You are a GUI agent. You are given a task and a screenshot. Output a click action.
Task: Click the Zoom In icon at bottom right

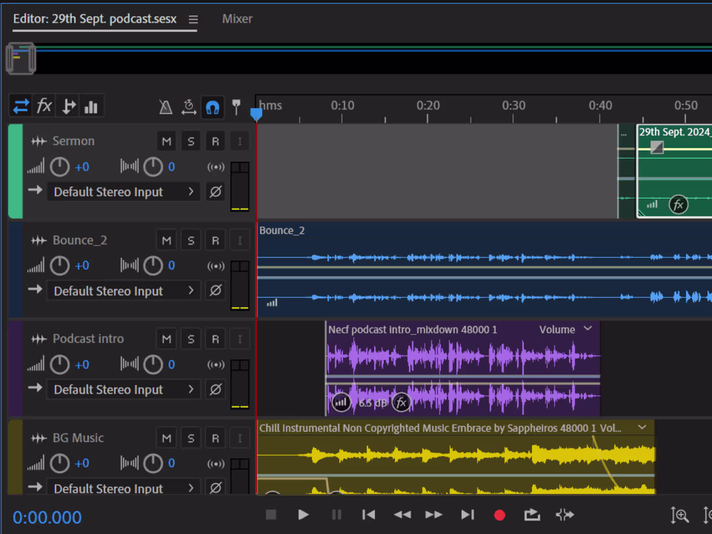pyautogui.click(x=680, y=515)
